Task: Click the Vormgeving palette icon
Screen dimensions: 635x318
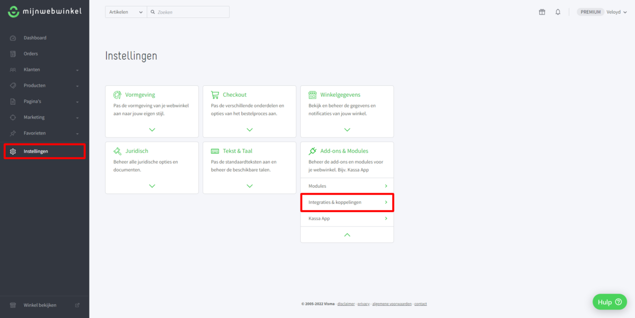Action: tap(117, 95)
